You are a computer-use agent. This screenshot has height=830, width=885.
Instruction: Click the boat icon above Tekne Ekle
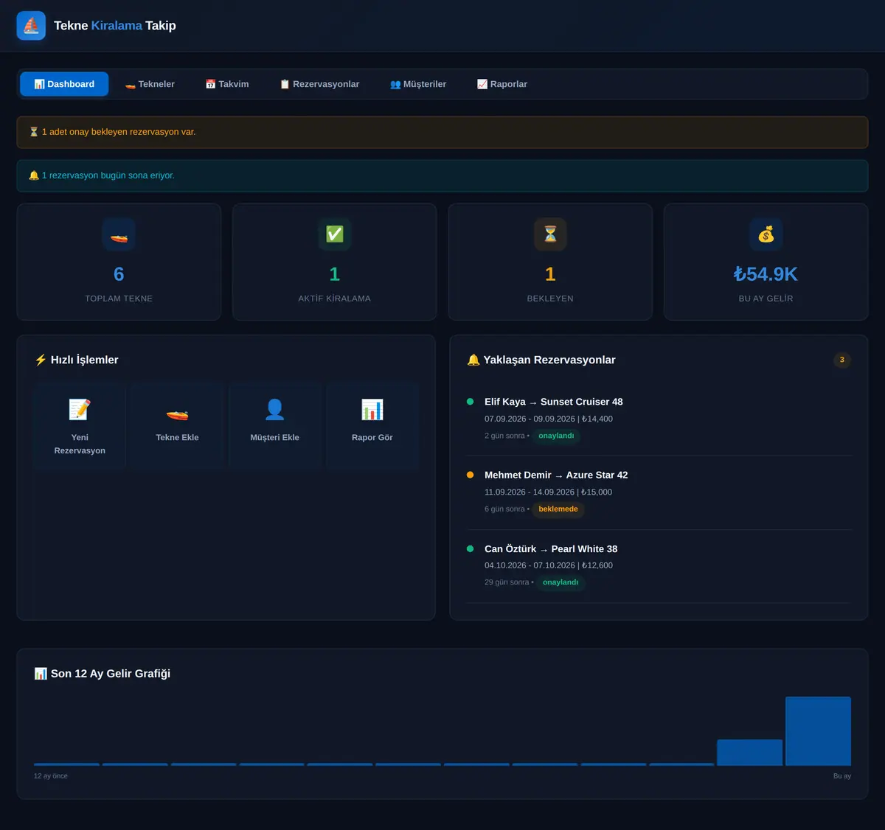[x=177, y=414]
